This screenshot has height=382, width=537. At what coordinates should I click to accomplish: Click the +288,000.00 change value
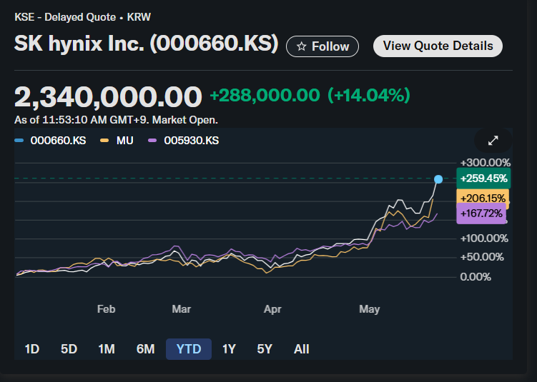265,95
